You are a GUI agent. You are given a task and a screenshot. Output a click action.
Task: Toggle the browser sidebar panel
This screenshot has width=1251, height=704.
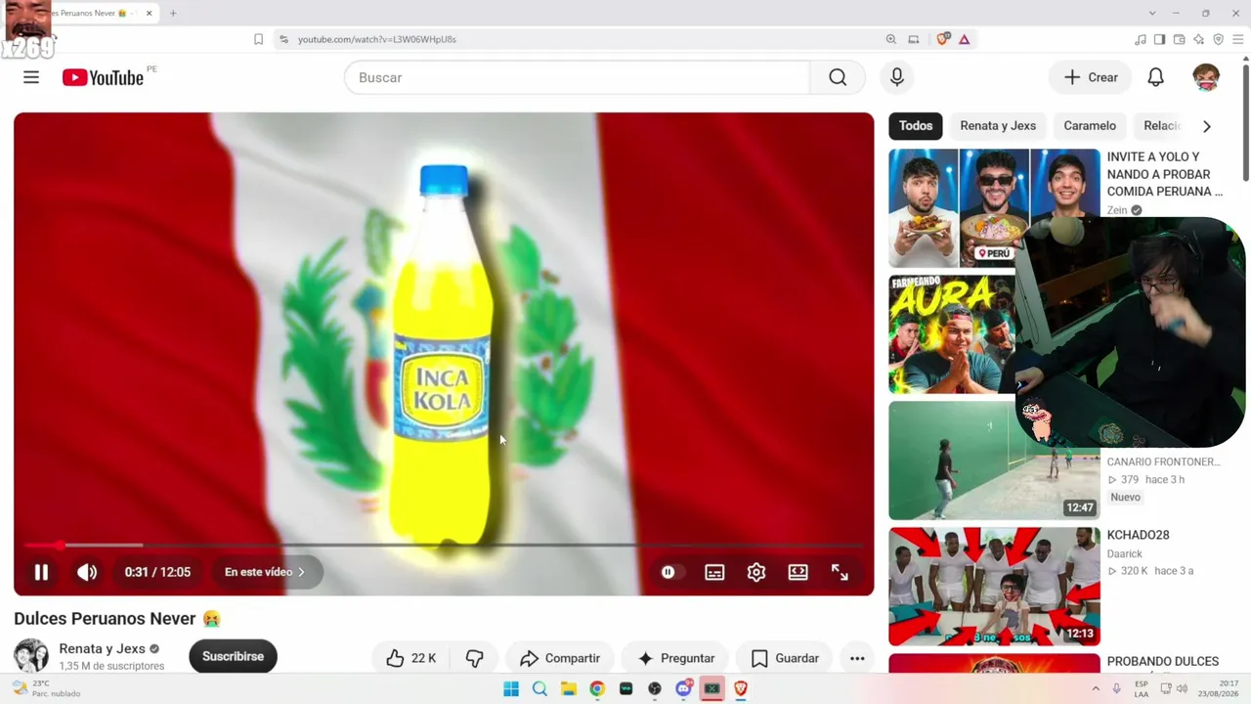1160,39
